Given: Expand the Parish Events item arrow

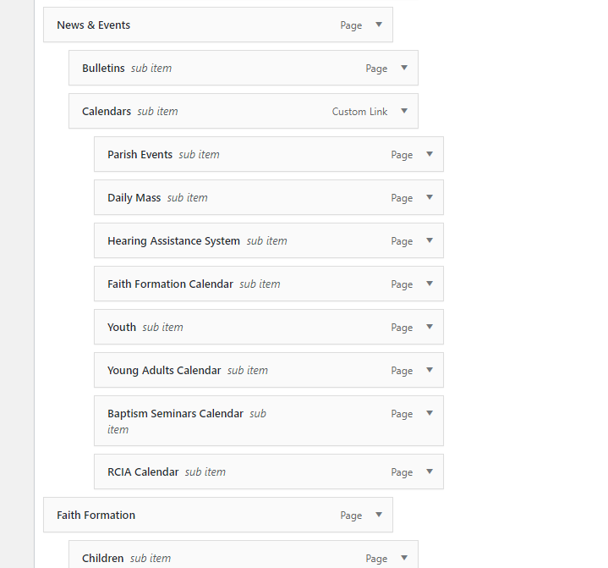Looking at the screenshot, I should (x=430, y=154).
